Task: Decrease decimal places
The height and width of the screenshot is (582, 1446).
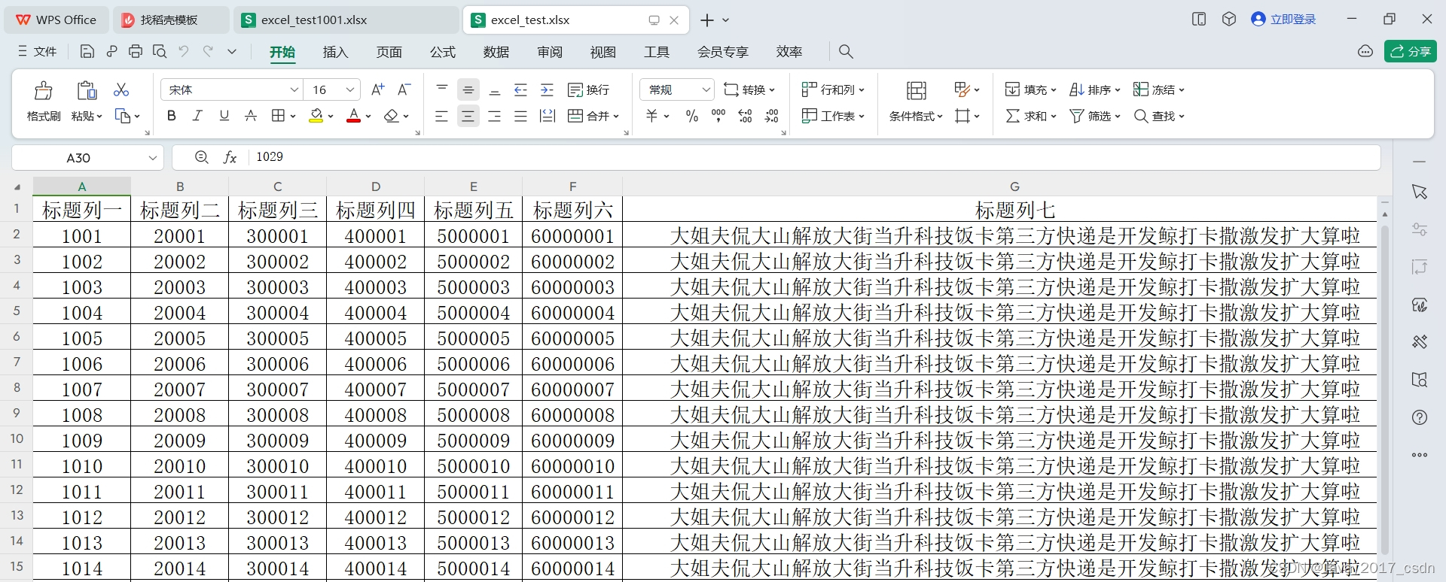Action: (x=772, y=116)
